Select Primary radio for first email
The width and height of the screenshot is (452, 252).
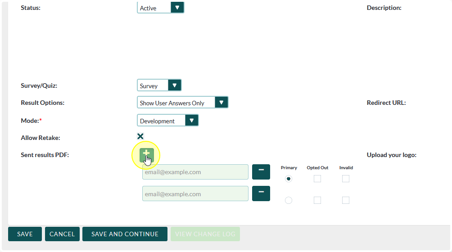tap(289, 179)
